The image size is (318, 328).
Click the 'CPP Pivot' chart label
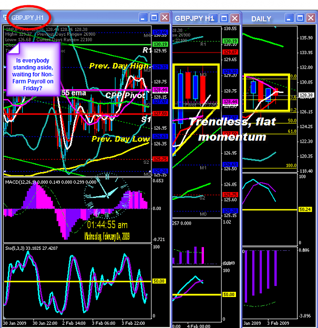[125, 96]
